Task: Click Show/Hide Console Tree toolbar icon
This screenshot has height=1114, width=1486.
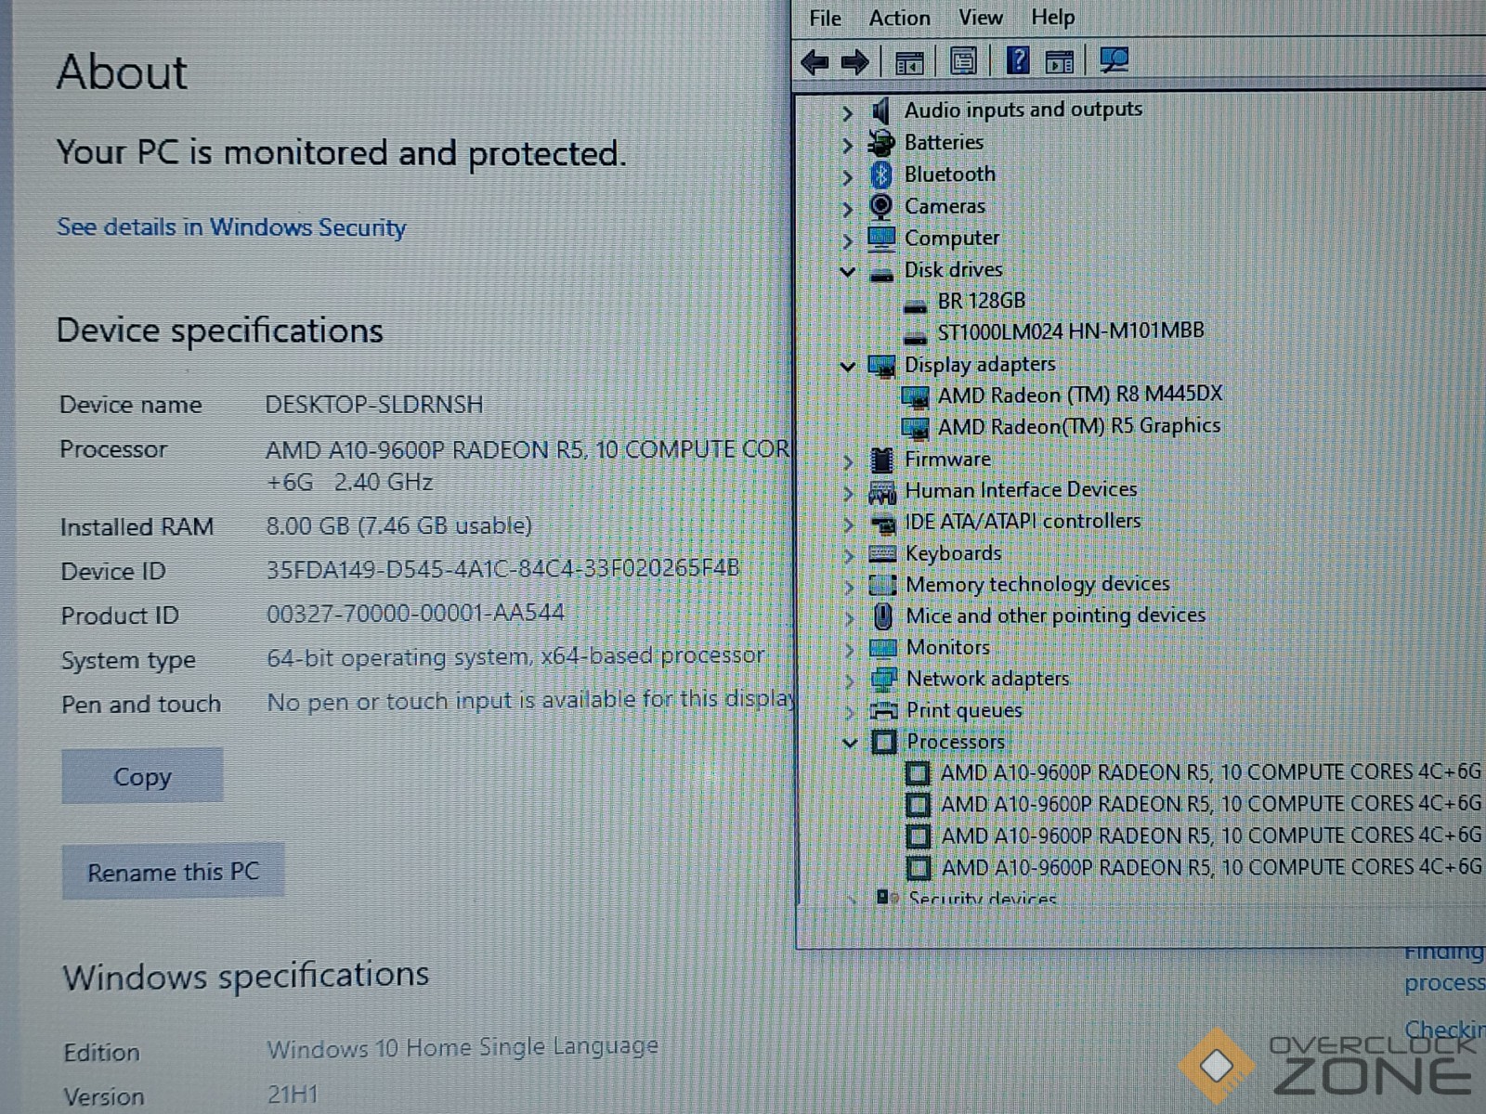Action: tap(909, 62)
